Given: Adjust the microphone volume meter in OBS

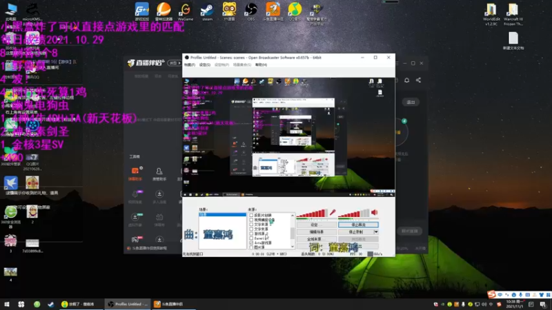Looking at the screenshot, I should point(312,213).
